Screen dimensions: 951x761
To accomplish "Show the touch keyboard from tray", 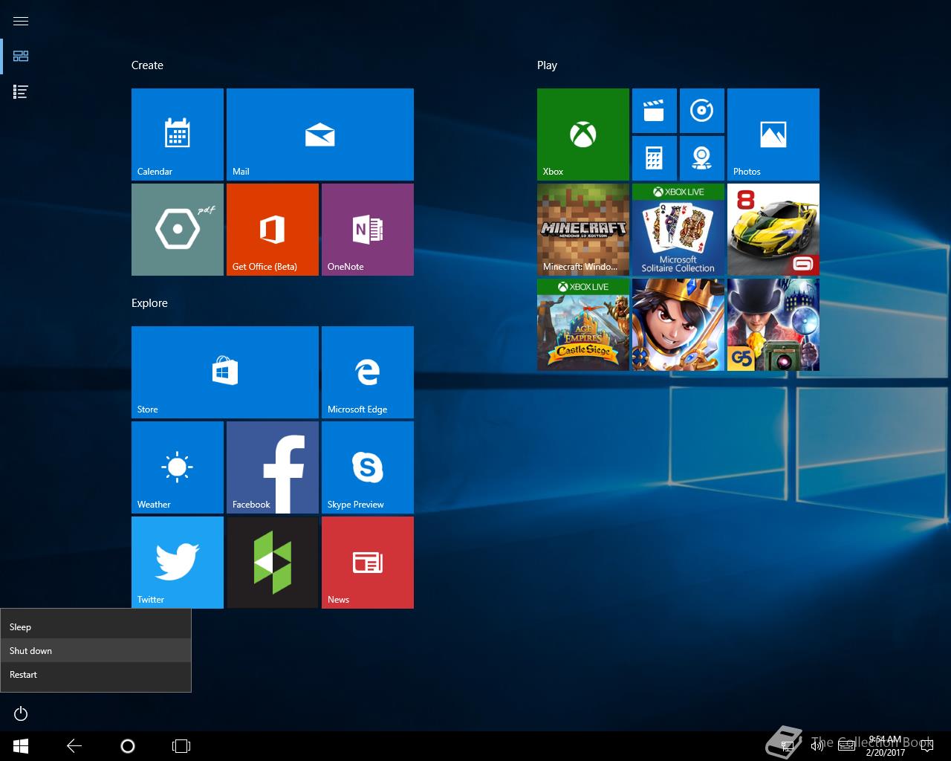I will click(846, 746).
